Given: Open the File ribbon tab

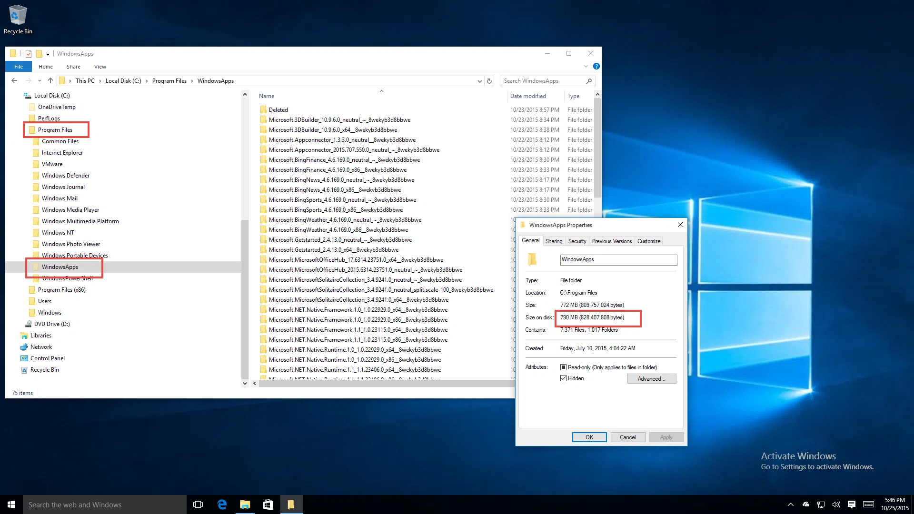Looking at the screenshot, I should click(19, 67).
